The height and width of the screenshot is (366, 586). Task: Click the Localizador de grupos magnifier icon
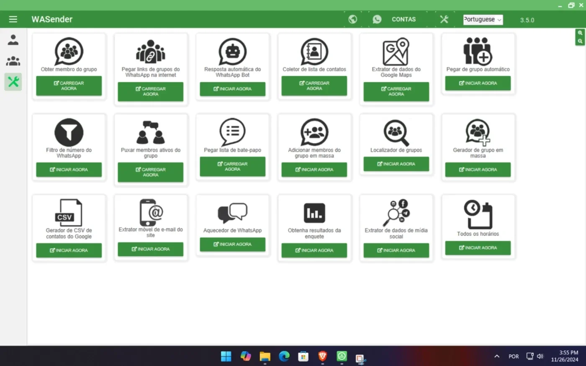click(x=396, y=132)
